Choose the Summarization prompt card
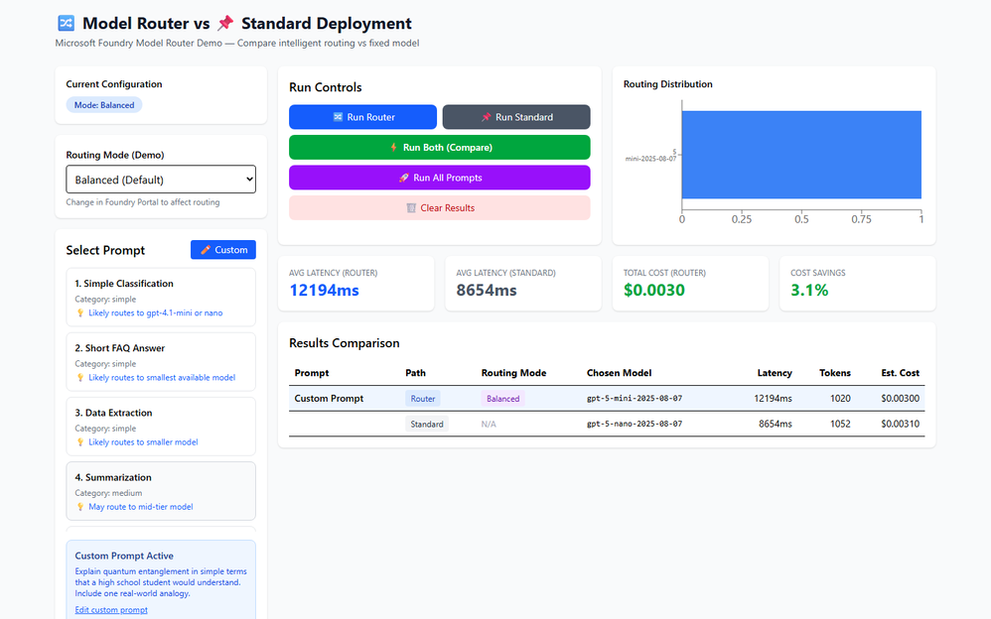The image size is (991, 619). 160,491
